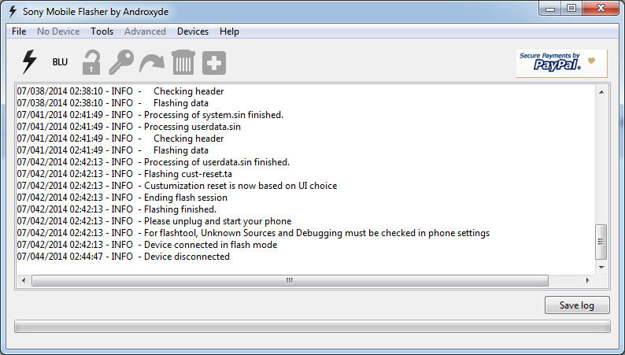Image resolution: width=625 pixels, height=355 pixels.
Task: Click the trash bin clean icon
Action: 183,62
